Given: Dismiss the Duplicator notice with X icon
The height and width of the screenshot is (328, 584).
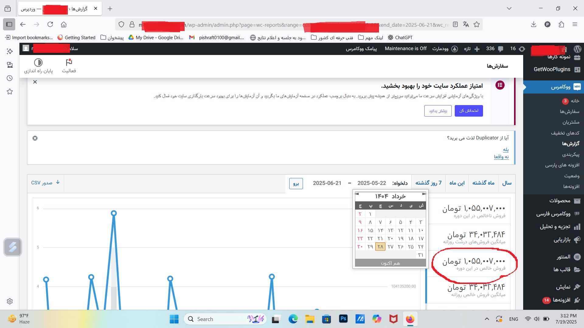Looking at the screenshot, I should click(35, 138).
